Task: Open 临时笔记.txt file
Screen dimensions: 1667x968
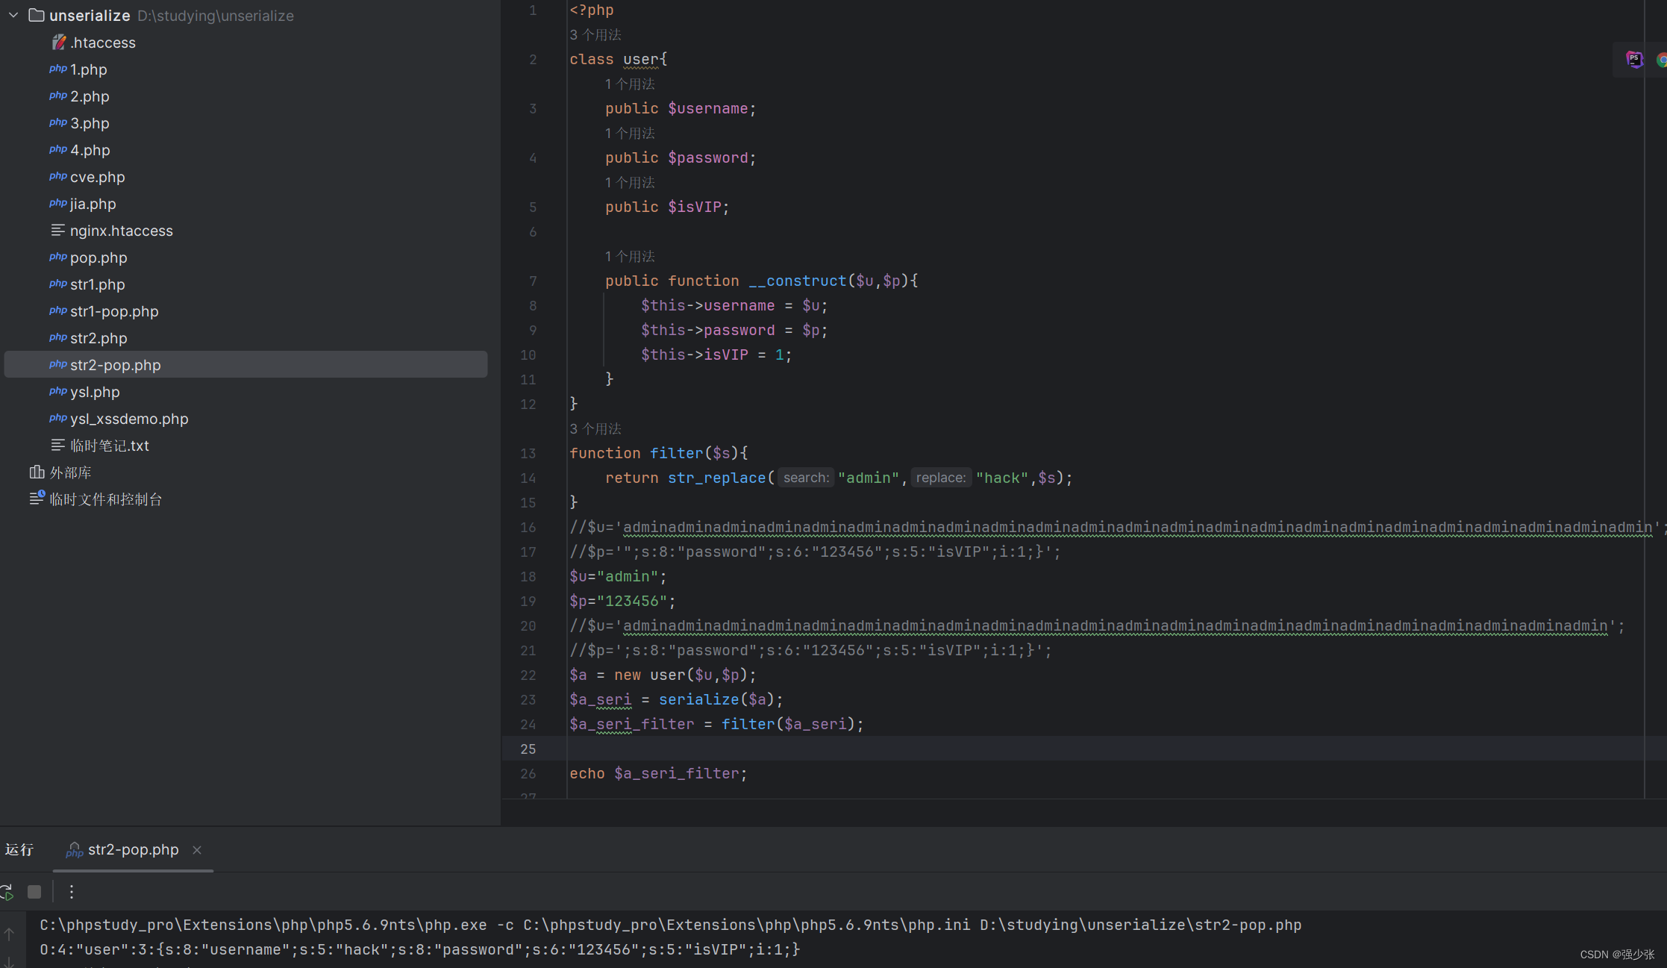Action: coord(110,446)
